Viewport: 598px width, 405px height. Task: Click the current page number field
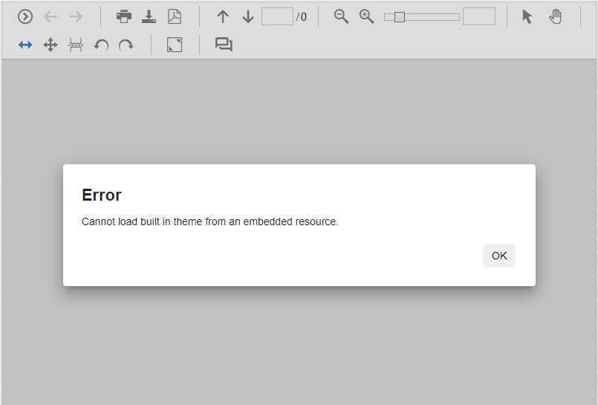click(277, 16)
